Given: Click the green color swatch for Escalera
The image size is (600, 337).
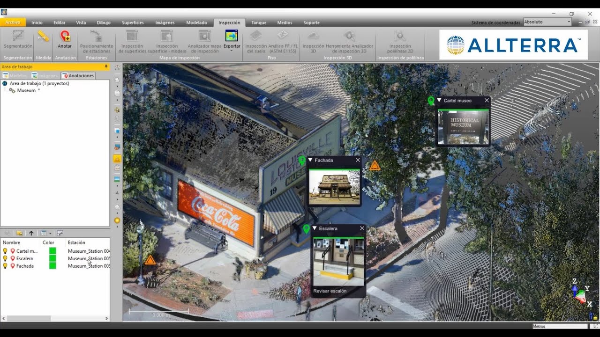Looking at the screenshot, I should pyautogui.click(x=52, y=258).
